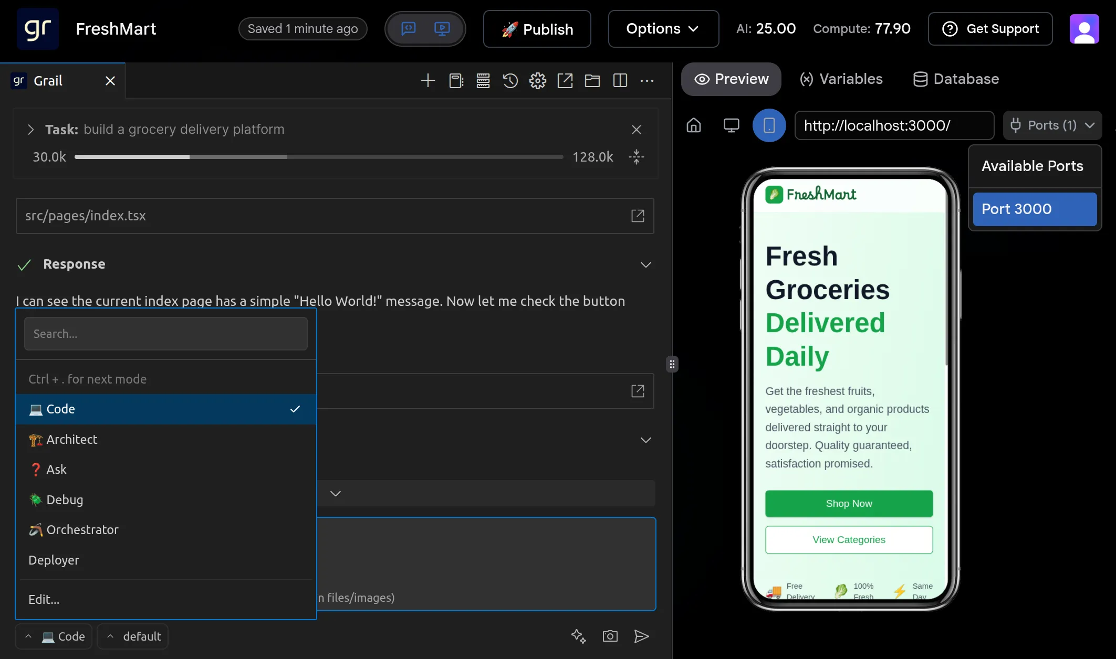Open the Grail settings gear icon
The image size is (1116, 659).
pos(538,81)
